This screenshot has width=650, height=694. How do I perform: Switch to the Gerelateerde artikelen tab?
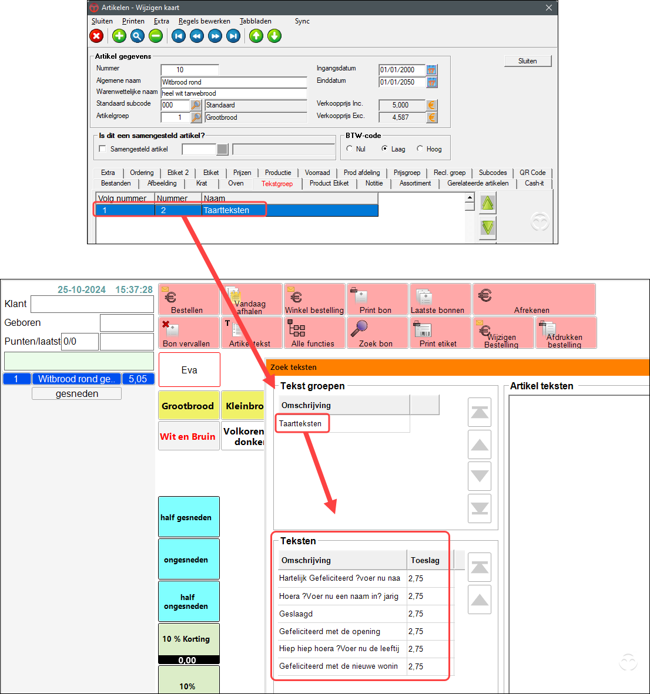pos(478,183)
